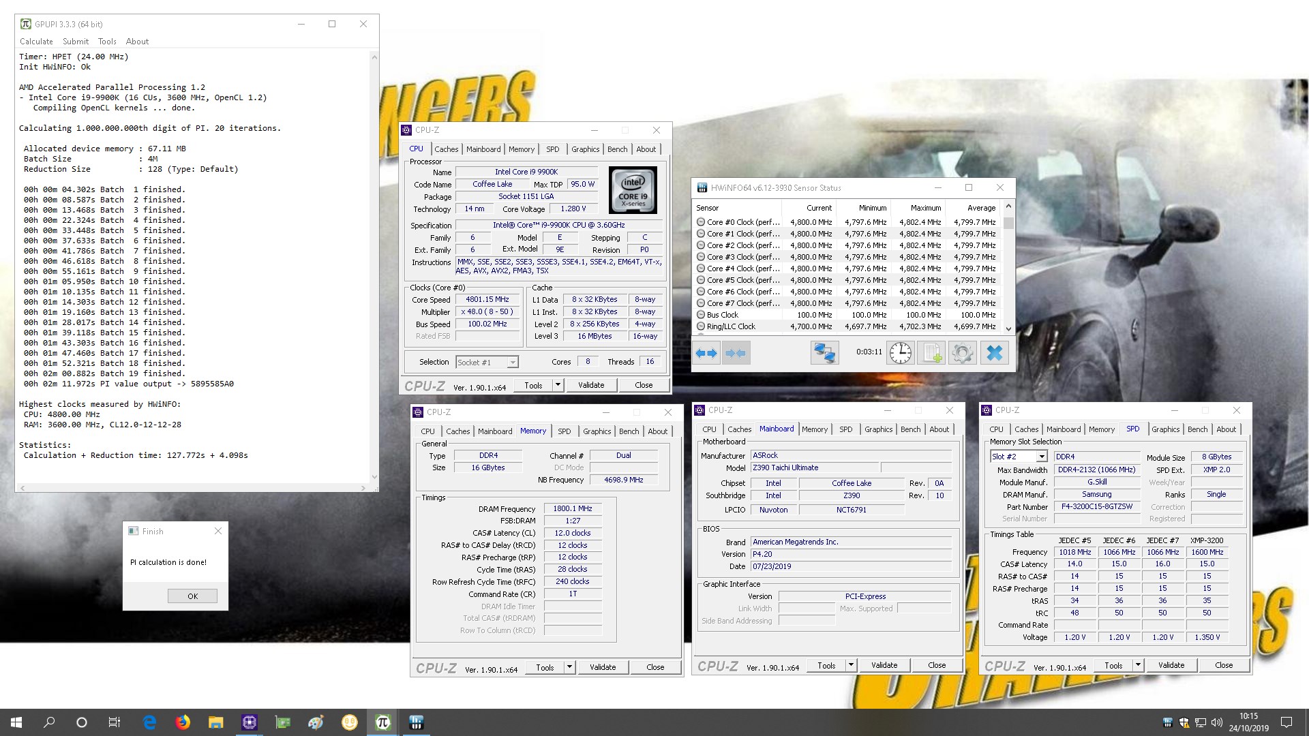
Task: Click Close in the CPU-Z Memory window
Action: [x=655, y=667]
